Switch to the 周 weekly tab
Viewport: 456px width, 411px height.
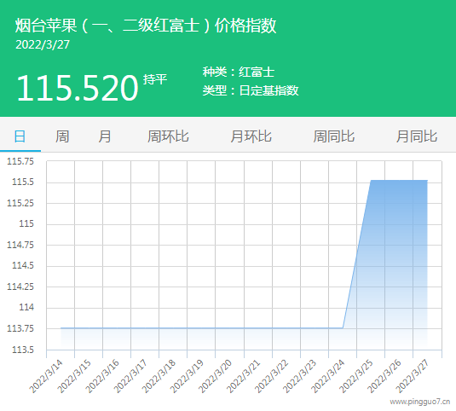pos(62,136)
